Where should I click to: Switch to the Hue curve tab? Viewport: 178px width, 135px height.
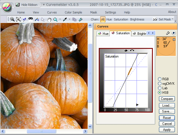click(103, 33)
